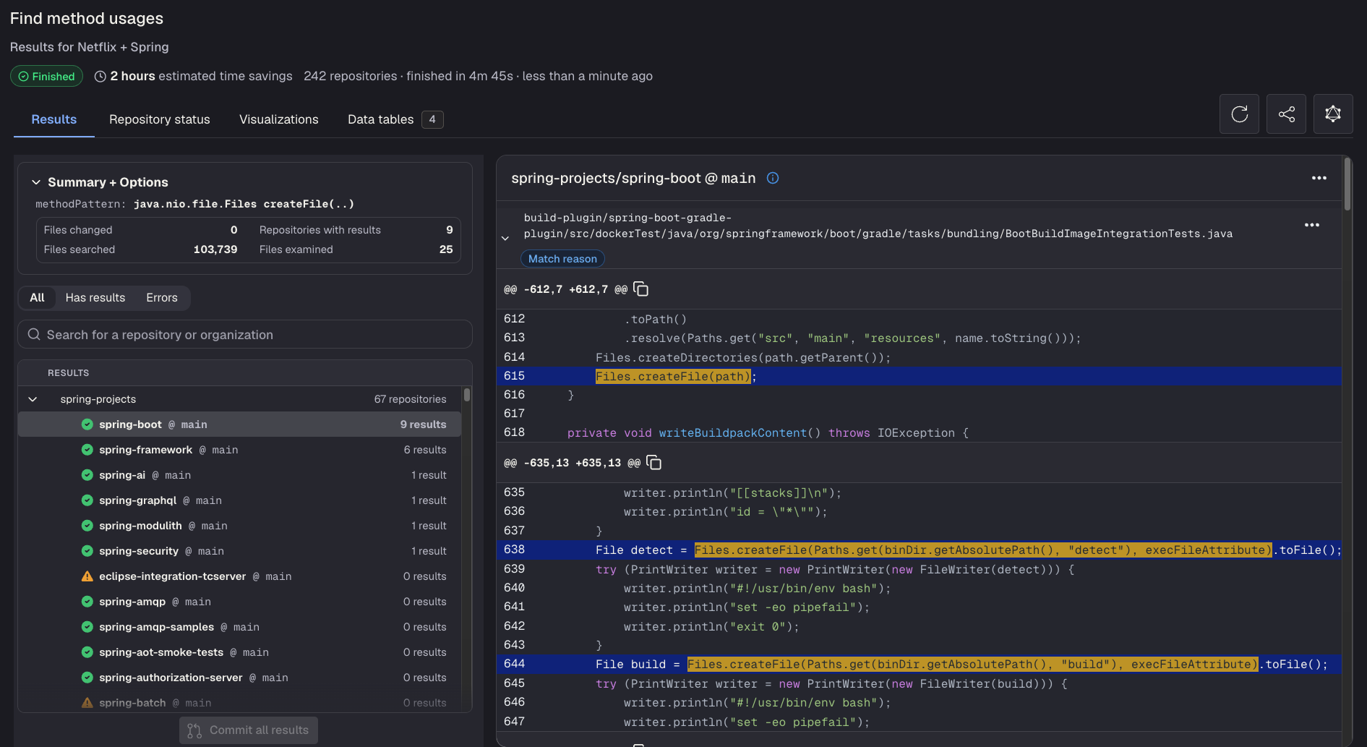
Task: Select the All filter
Action: coord(37,297)
